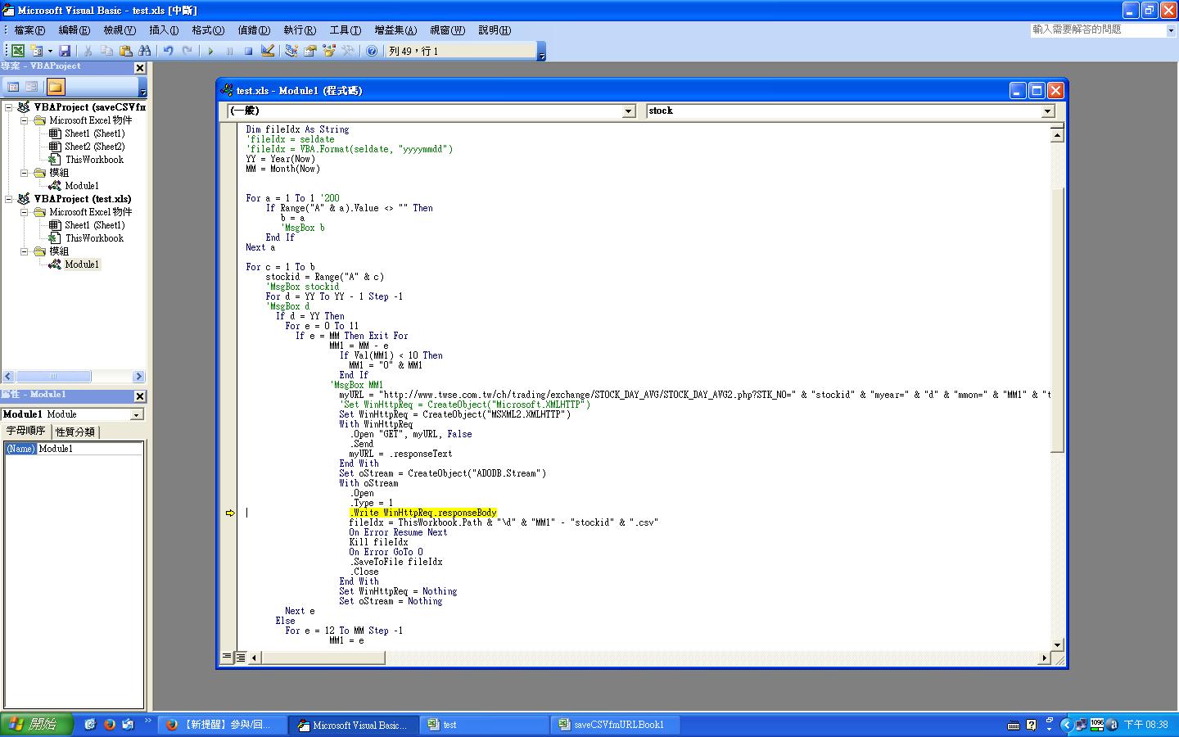Open the 工具(T) Tools menu
Screen dimensions: 1179x737
point(345,30)
